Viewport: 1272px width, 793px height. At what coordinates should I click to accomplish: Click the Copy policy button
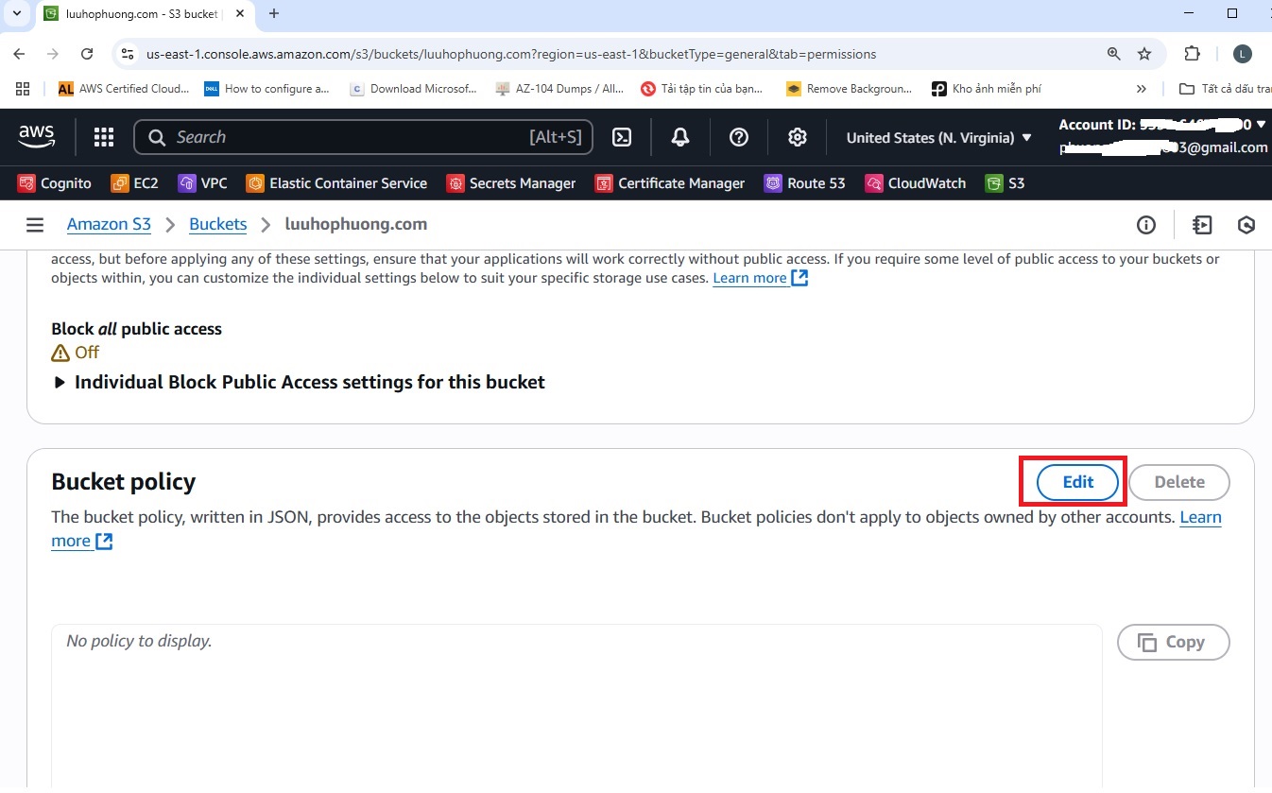[1173, 643]
